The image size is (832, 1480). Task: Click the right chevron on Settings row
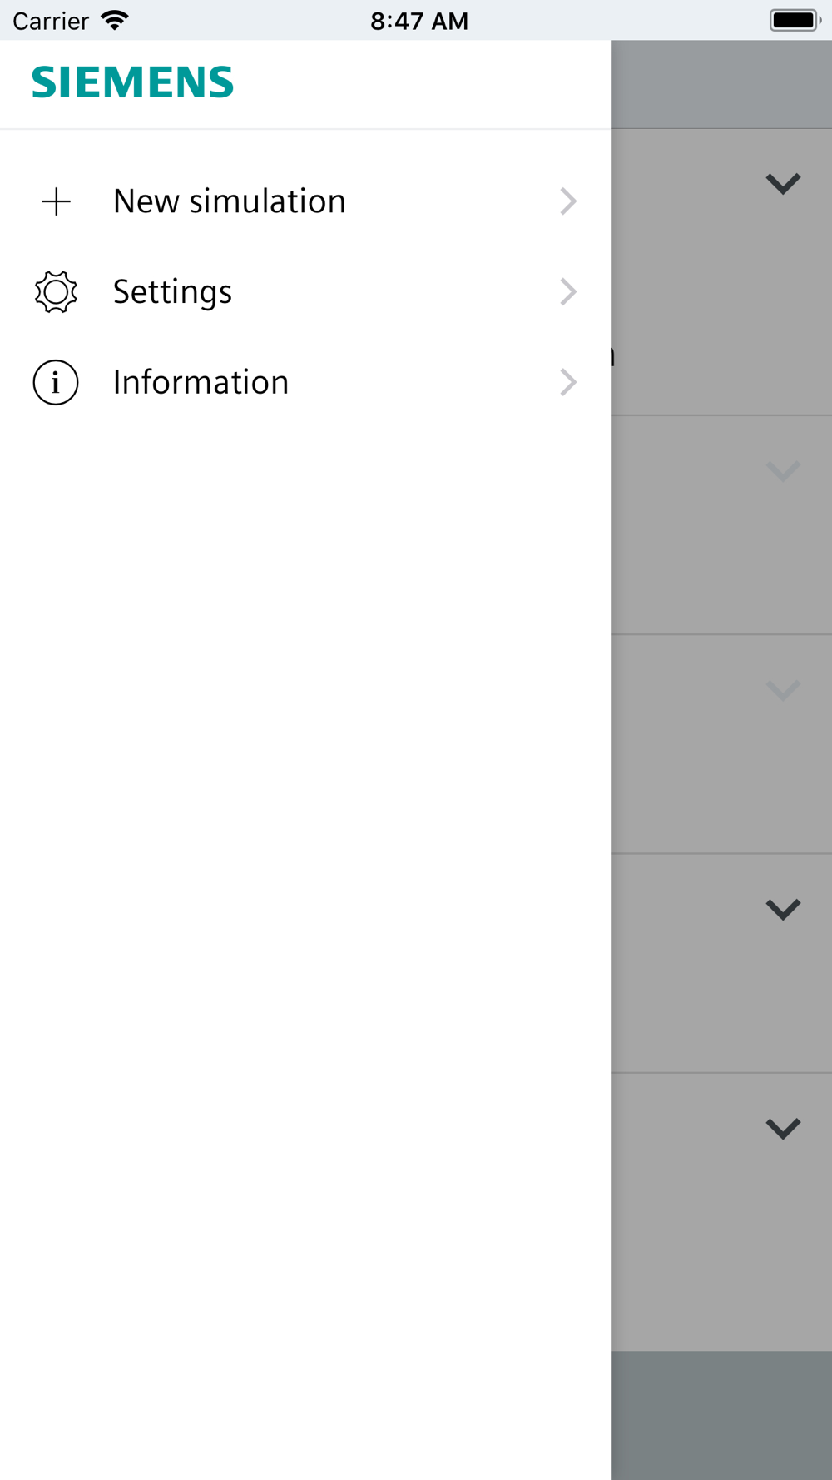[x=568, y=292]
